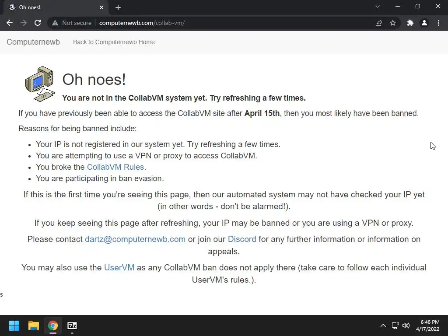The width and height of the screenshot is (448, 336).
Task: Click the Chrome taskbar icon
Action: click(x=52, y=325)
